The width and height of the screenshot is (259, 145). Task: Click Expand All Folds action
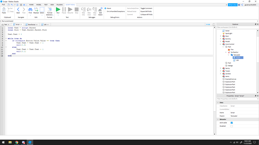(146, 12)
